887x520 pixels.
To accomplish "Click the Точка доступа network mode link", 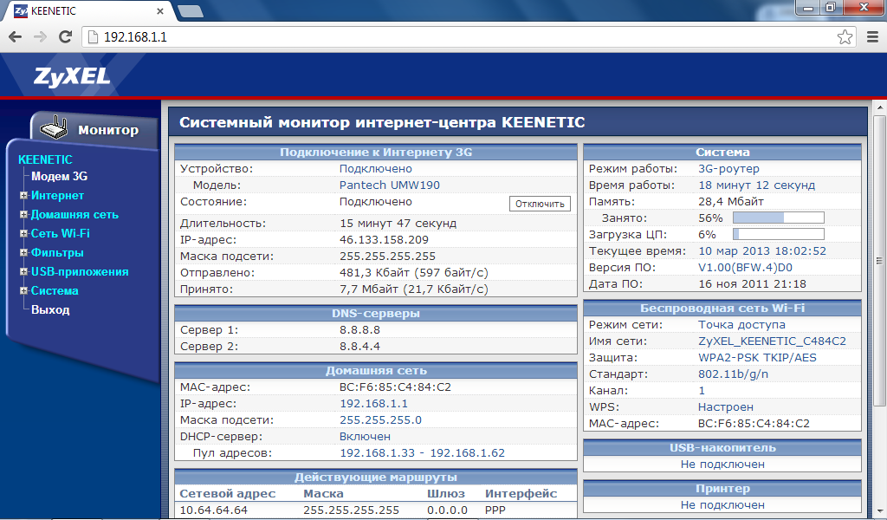I will pos(741,325).
